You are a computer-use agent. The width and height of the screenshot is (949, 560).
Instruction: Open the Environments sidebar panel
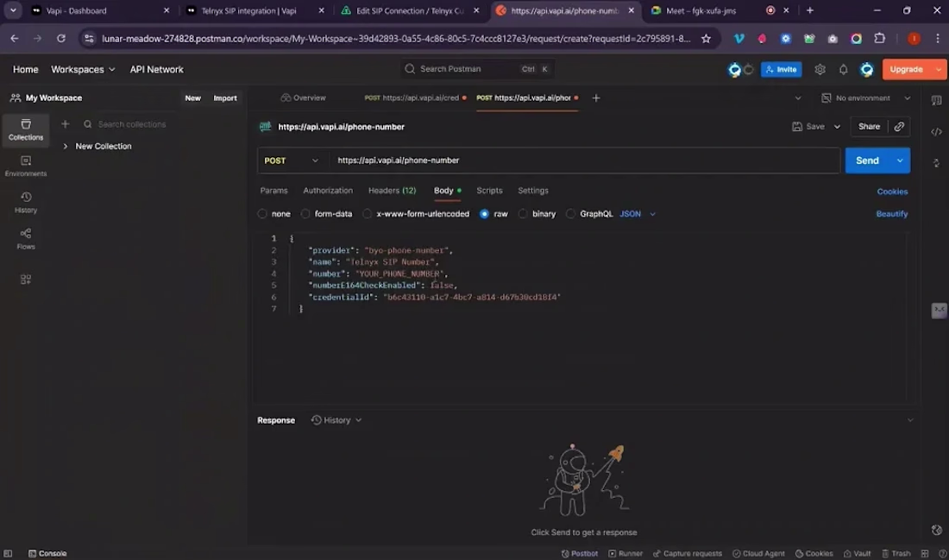(25, 166)
